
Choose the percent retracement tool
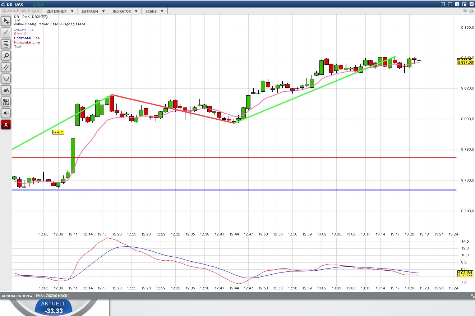[x=6, y=44]
